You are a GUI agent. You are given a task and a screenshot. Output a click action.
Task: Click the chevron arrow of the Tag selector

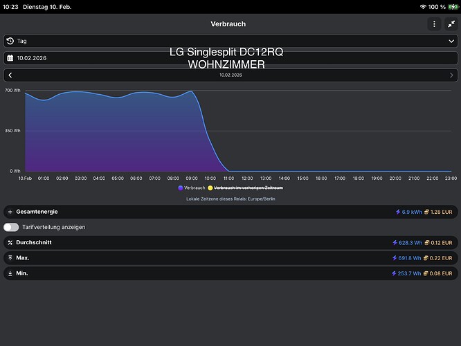pyautogui.click(x=451, y=41)
